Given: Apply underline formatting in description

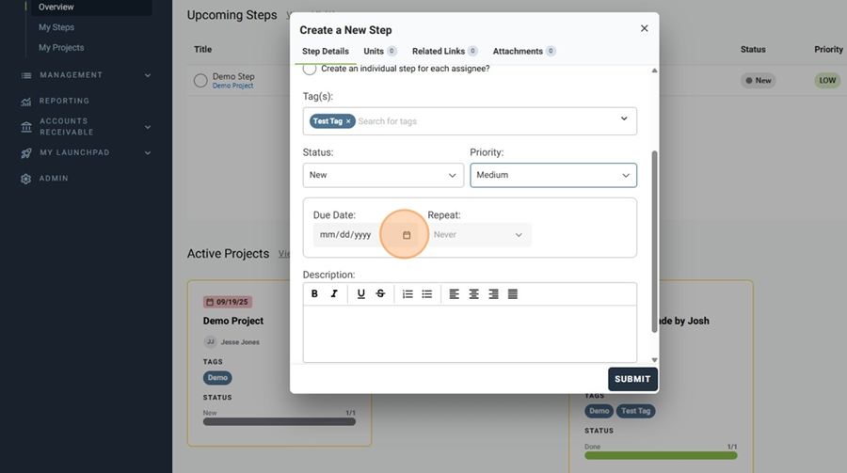Looking at the screenshot, I should point(360,293).
